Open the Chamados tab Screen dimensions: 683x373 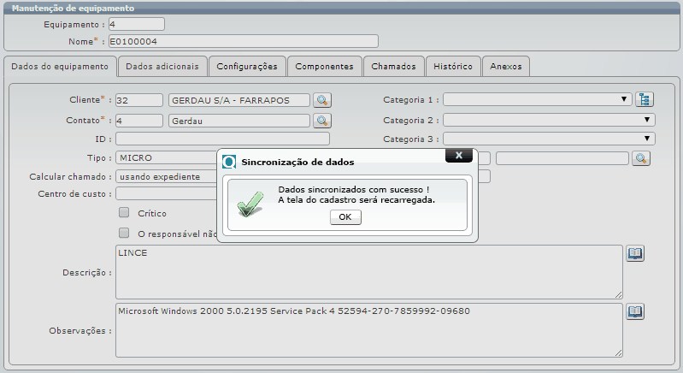point(394,66)
